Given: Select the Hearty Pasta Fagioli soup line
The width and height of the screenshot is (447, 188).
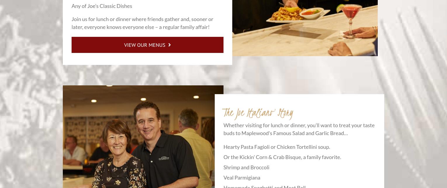Looking at the screenshot, I should pyautogui.click(x=277, y=147).
